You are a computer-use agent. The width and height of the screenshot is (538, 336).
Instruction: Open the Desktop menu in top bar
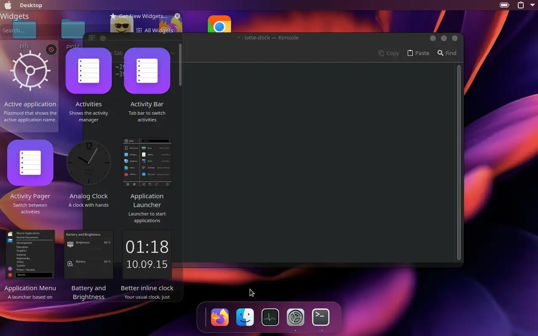pos(31,5)
